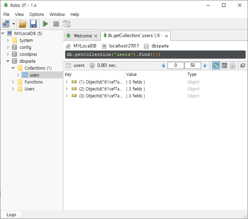
Task: Close the db.getCollection('users') query tab
Action: point(166,36)
